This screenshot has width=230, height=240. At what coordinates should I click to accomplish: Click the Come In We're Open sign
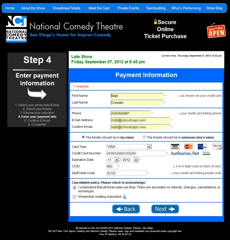coord(216,31)
